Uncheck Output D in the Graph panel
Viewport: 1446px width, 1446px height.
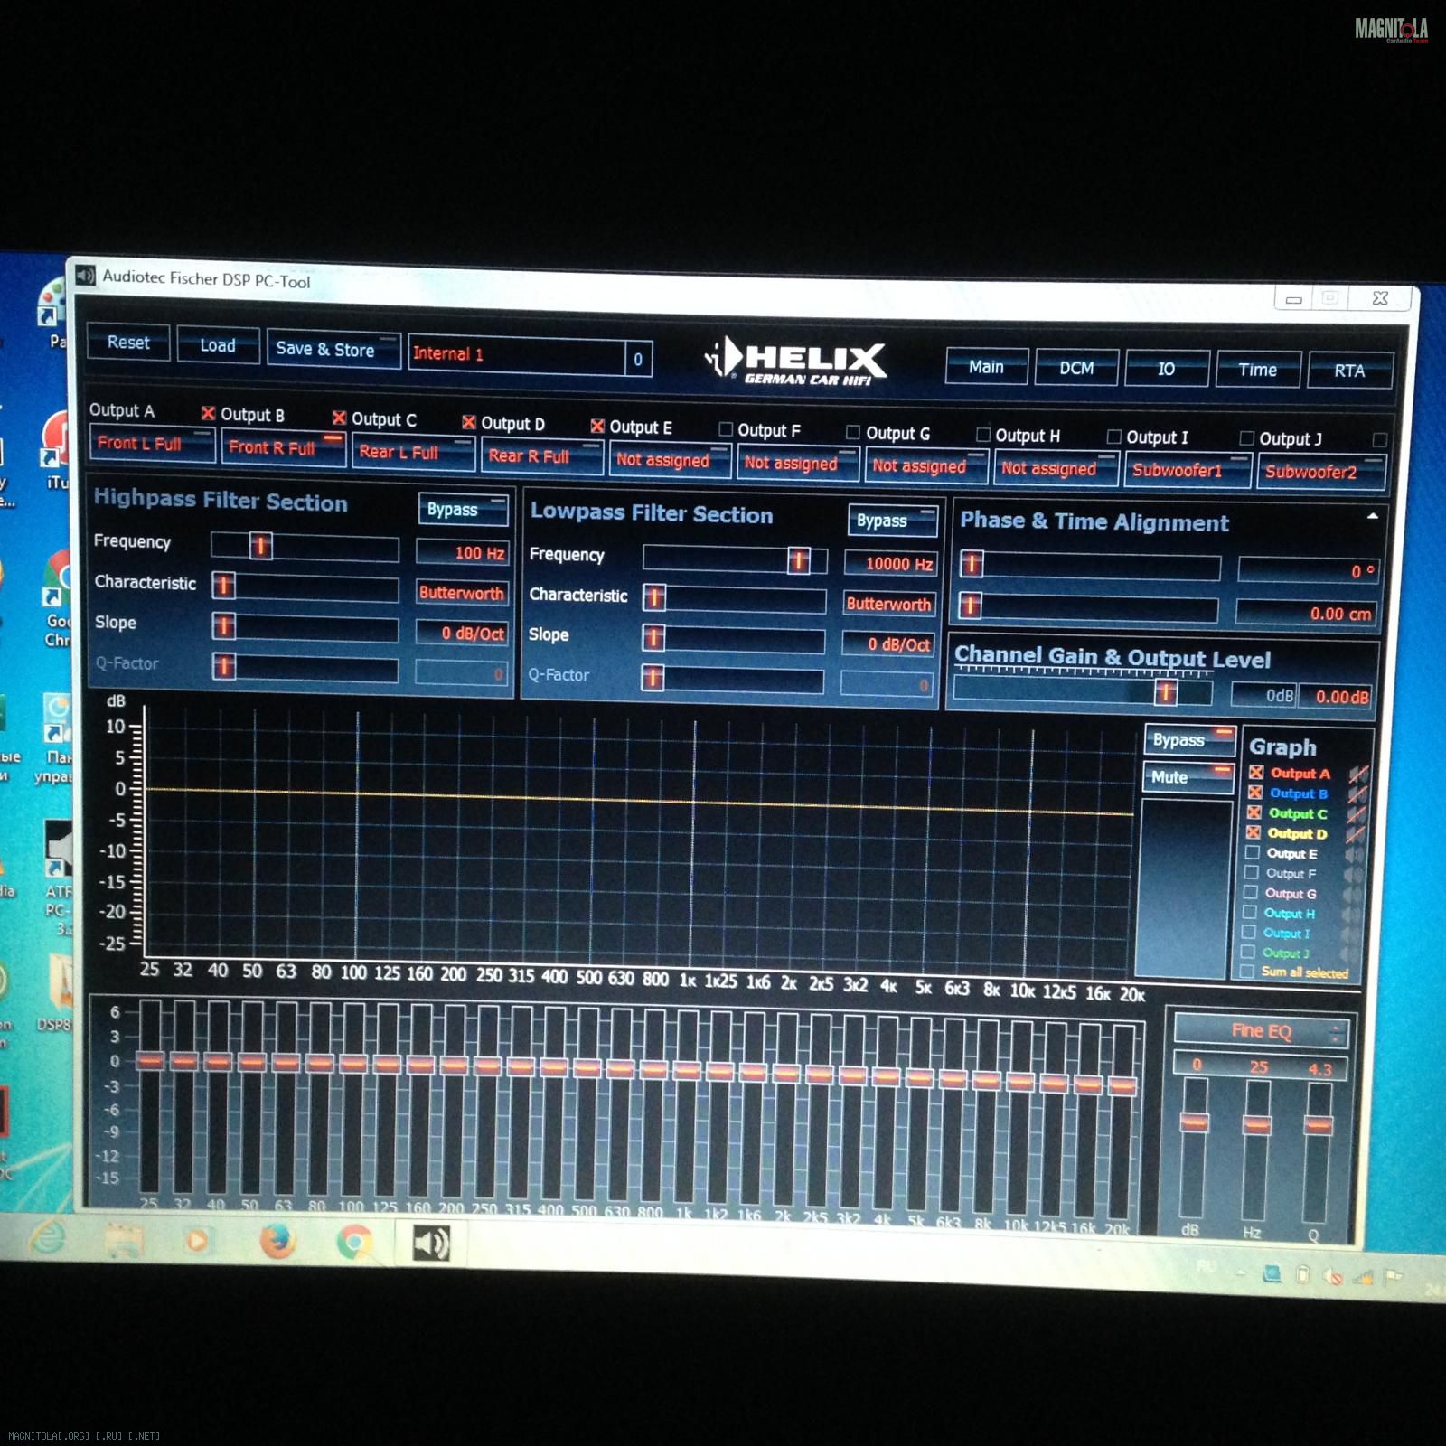1254,831
